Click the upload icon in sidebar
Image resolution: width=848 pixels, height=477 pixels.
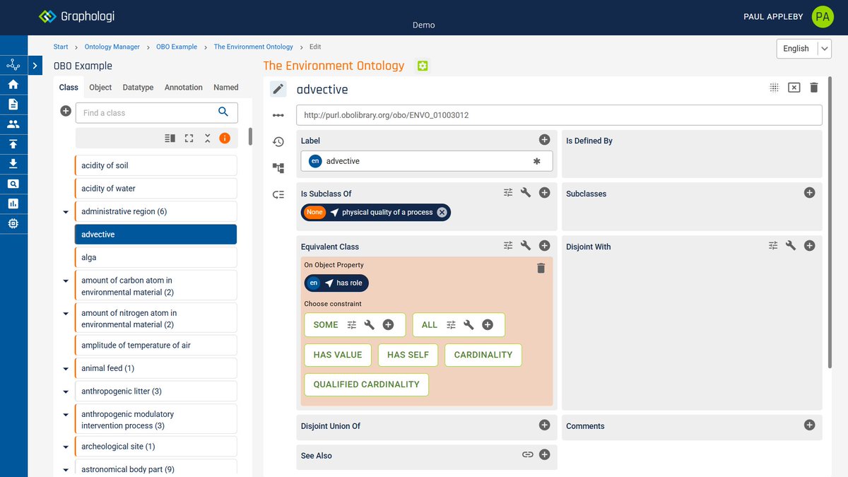tap(13, 144)
